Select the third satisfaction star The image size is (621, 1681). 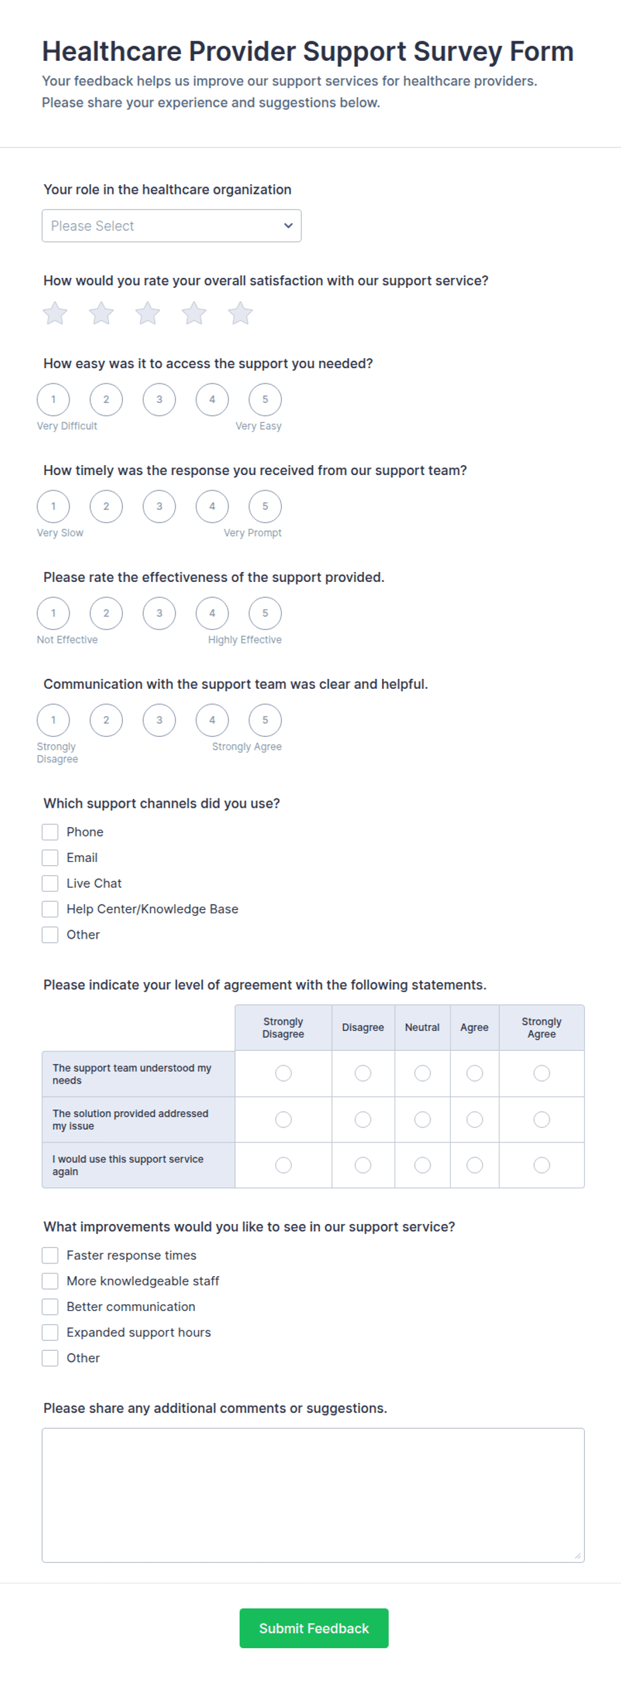point(148,313)
